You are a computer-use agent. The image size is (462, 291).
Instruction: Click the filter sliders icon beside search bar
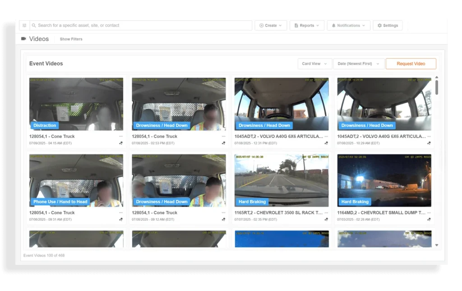(24, 26)
